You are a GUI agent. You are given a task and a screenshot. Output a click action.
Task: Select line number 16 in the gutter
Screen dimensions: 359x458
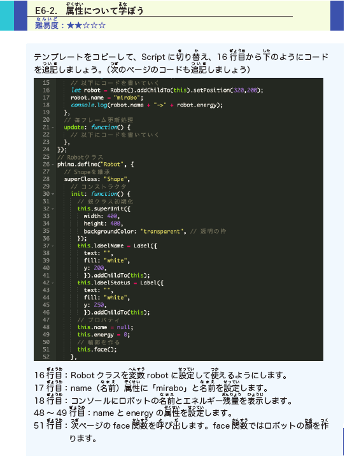click(x=46, y=90)
